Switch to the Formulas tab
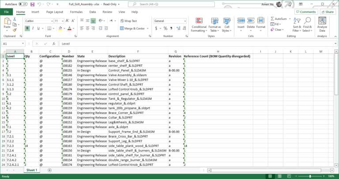The width and height of the screenshot is (339, 179). coord(76,12)
